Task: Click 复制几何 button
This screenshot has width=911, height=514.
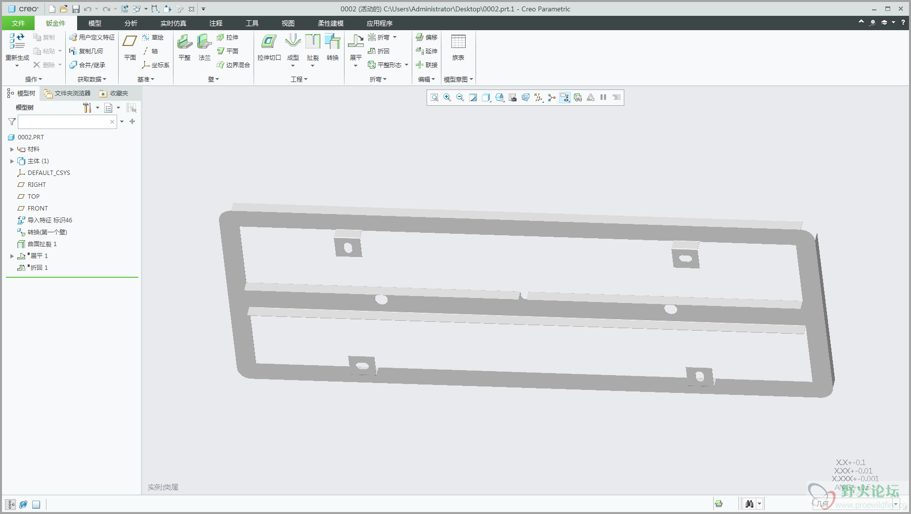Action: (87, 51)
